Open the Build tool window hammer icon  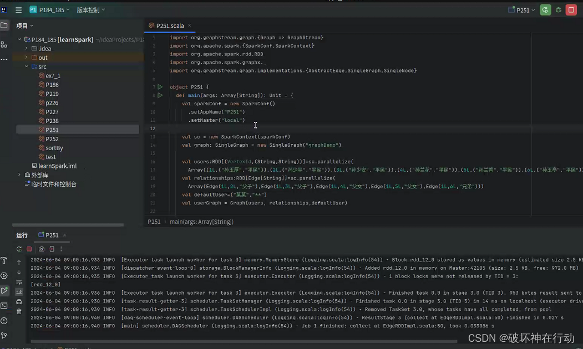point(4,260)
